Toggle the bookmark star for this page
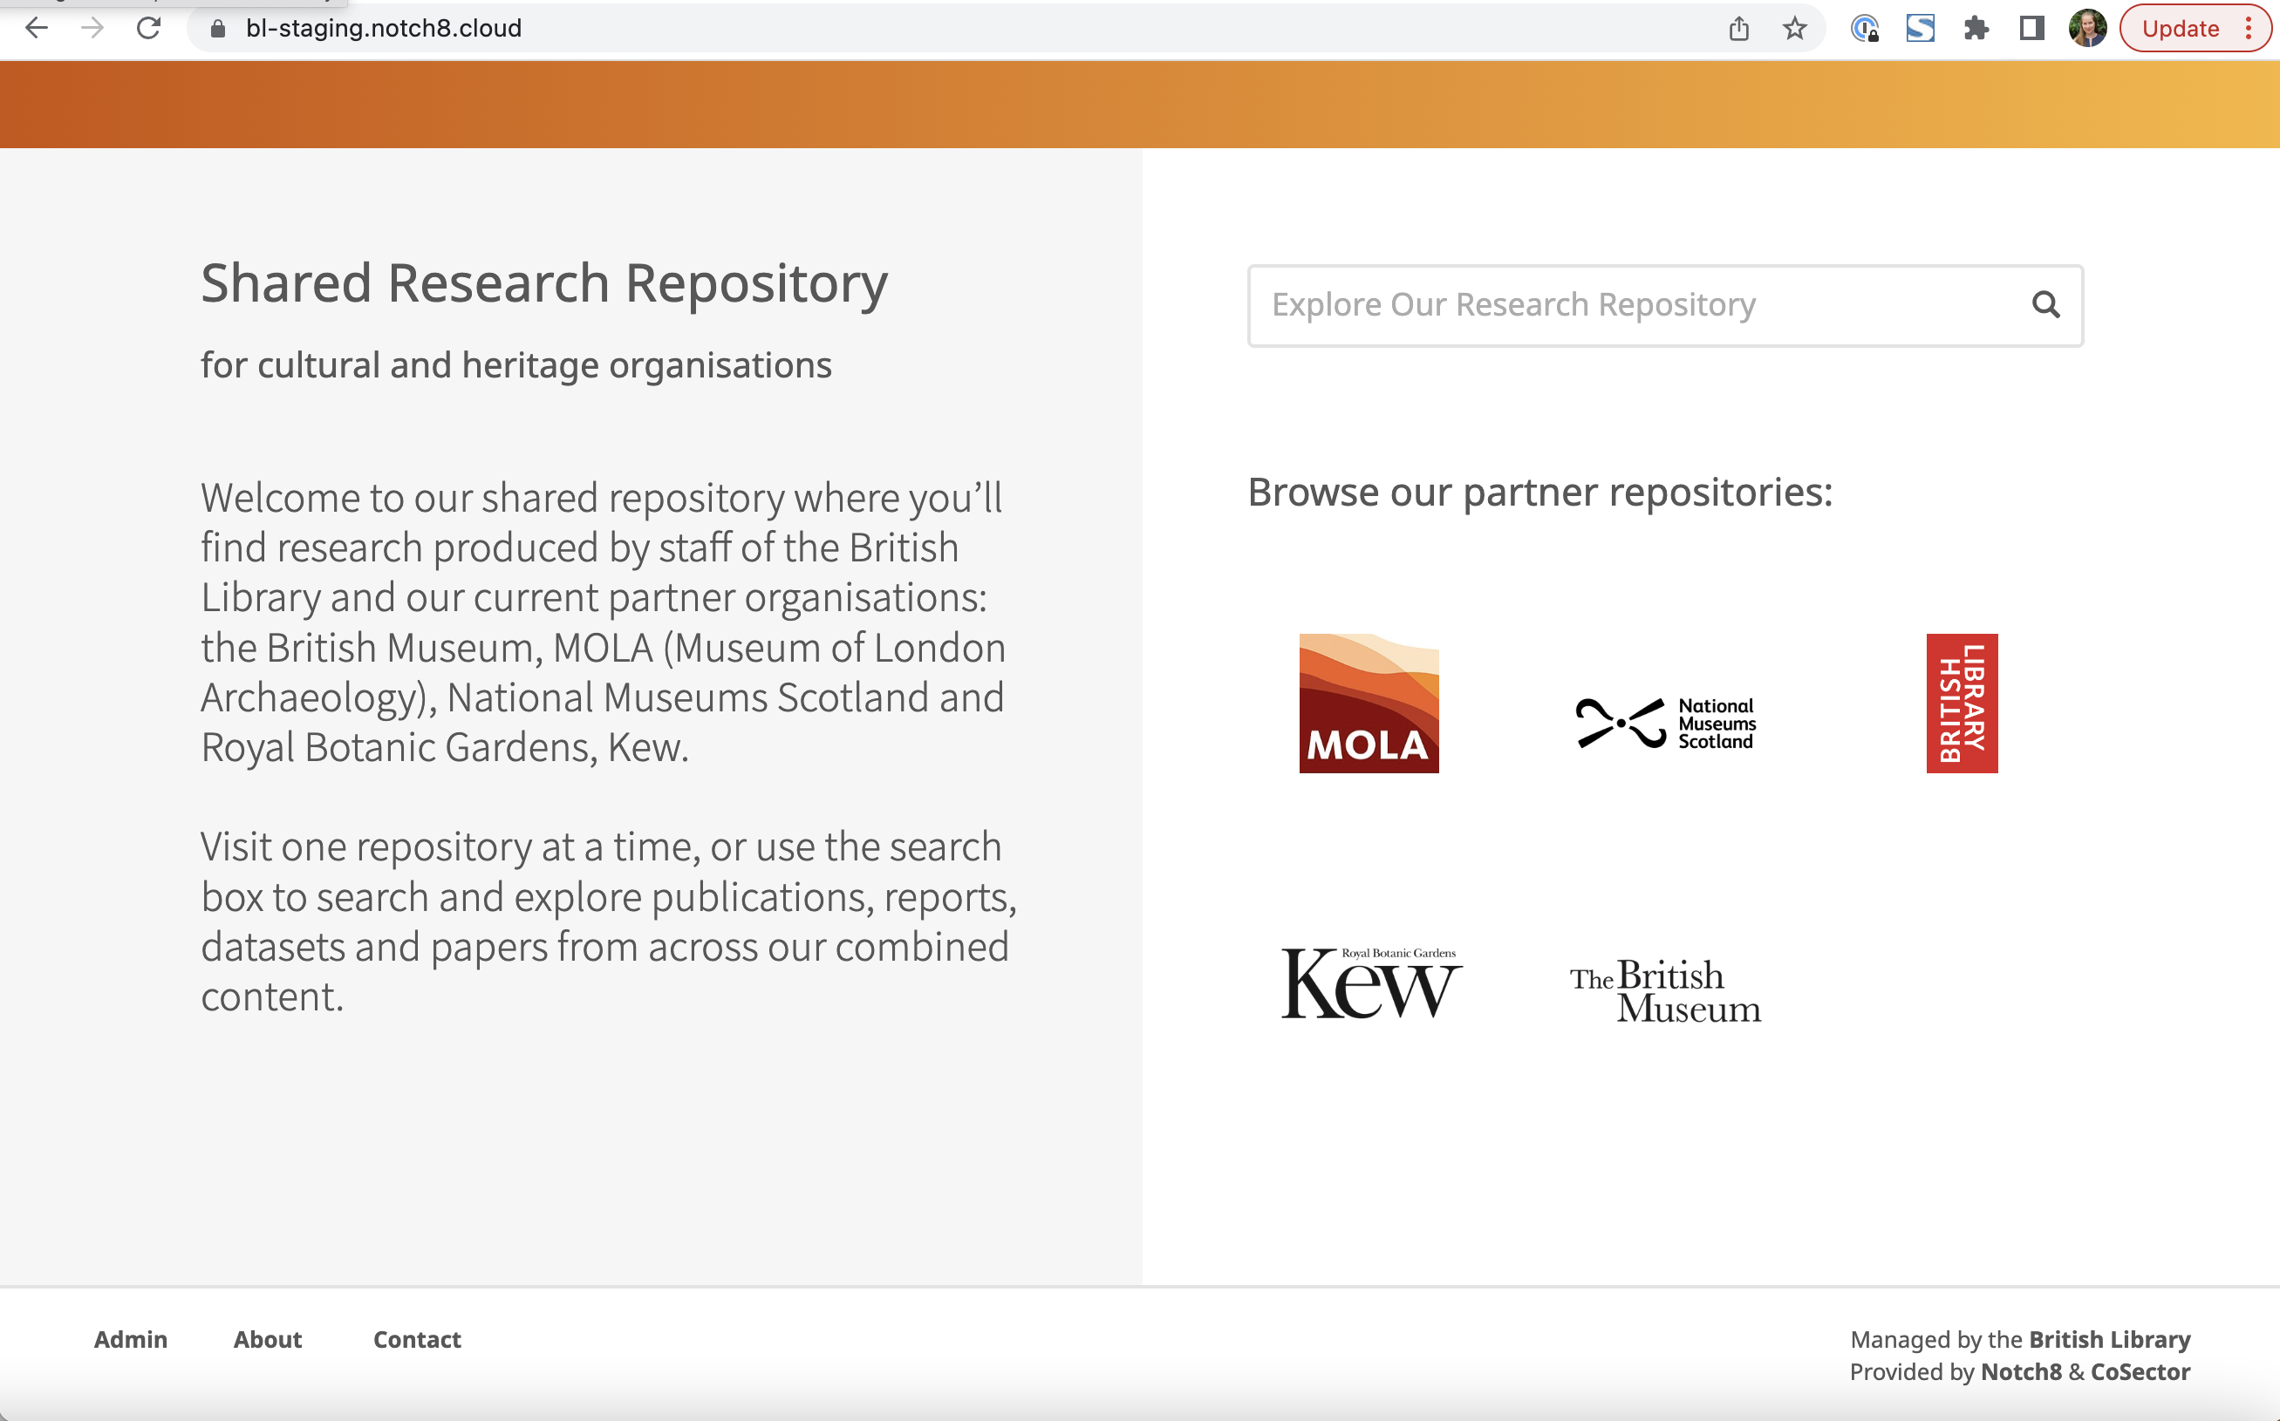 click(1796, 28)
